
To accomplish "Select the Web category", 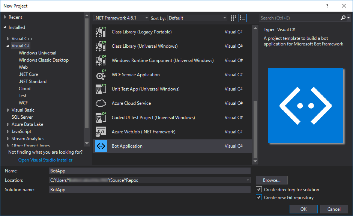I will pyautogui.click(x=23, y=67).
